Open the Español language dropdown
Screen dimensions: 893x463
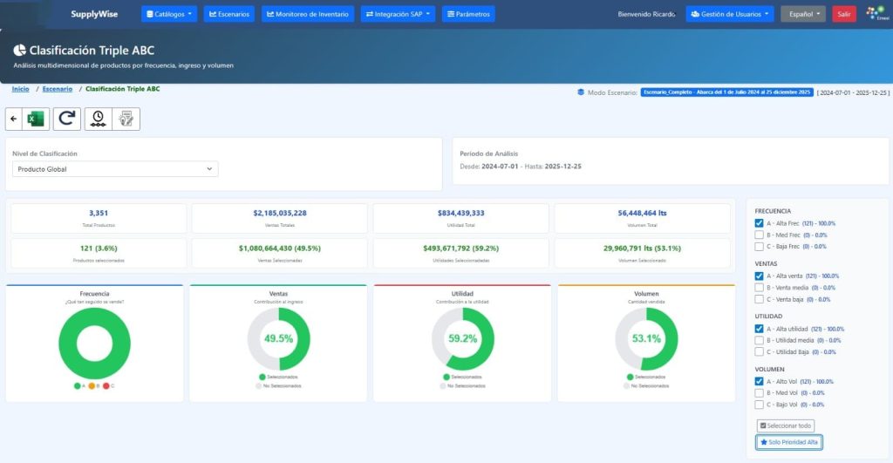[x=802, y=14]
